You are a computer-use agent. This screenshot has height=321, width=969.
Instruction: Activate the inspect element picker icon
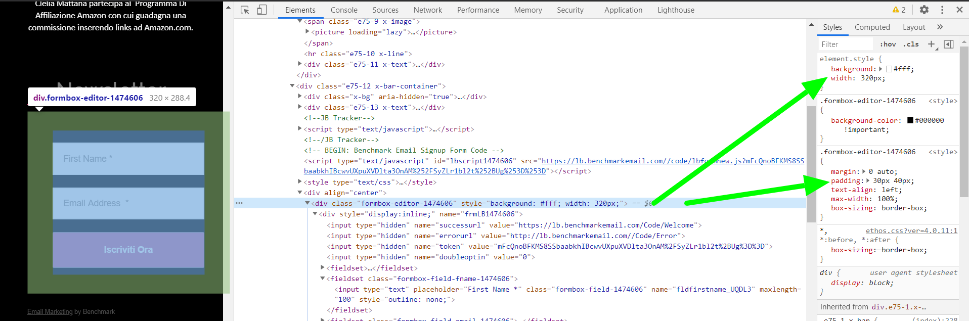pos(245,10)
